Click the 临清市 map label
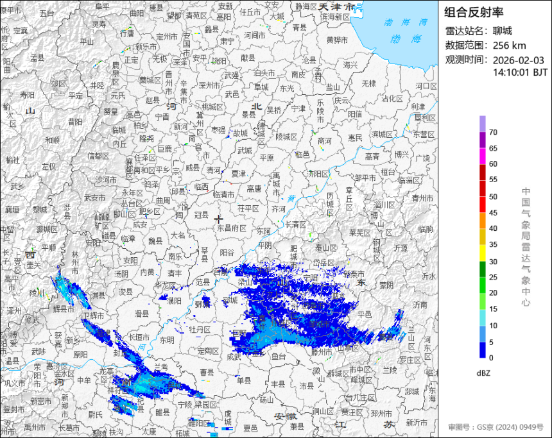 point(223,194)
